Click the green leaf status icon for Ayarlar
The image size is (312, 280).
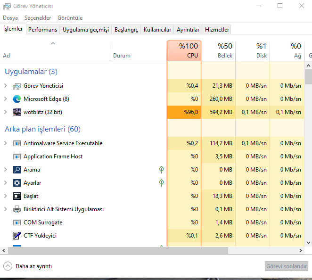pos(161,183)
